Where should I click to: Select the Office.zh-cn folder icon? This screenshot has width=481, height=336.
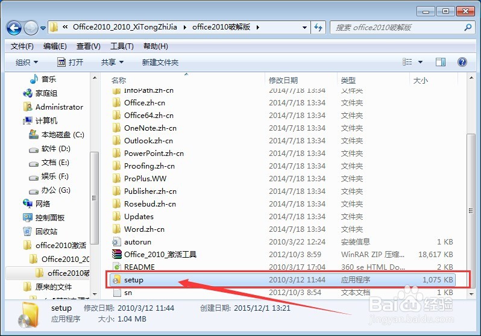pyautogui.click(x=116, y=103)
